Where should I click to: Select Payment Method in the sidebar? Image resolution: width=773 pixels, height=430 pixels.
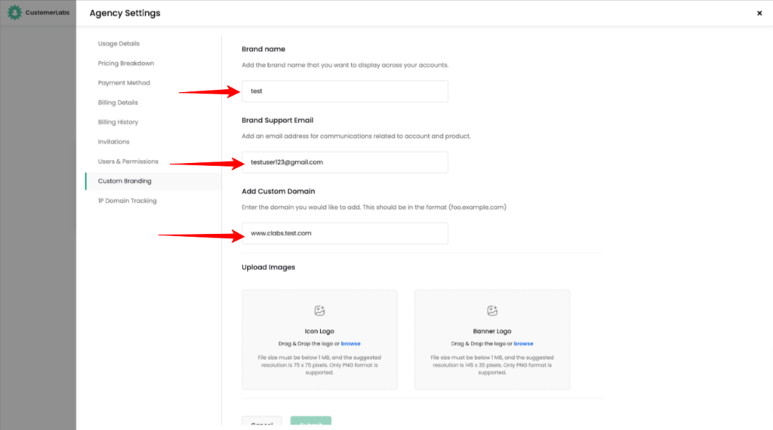(124, 83)
